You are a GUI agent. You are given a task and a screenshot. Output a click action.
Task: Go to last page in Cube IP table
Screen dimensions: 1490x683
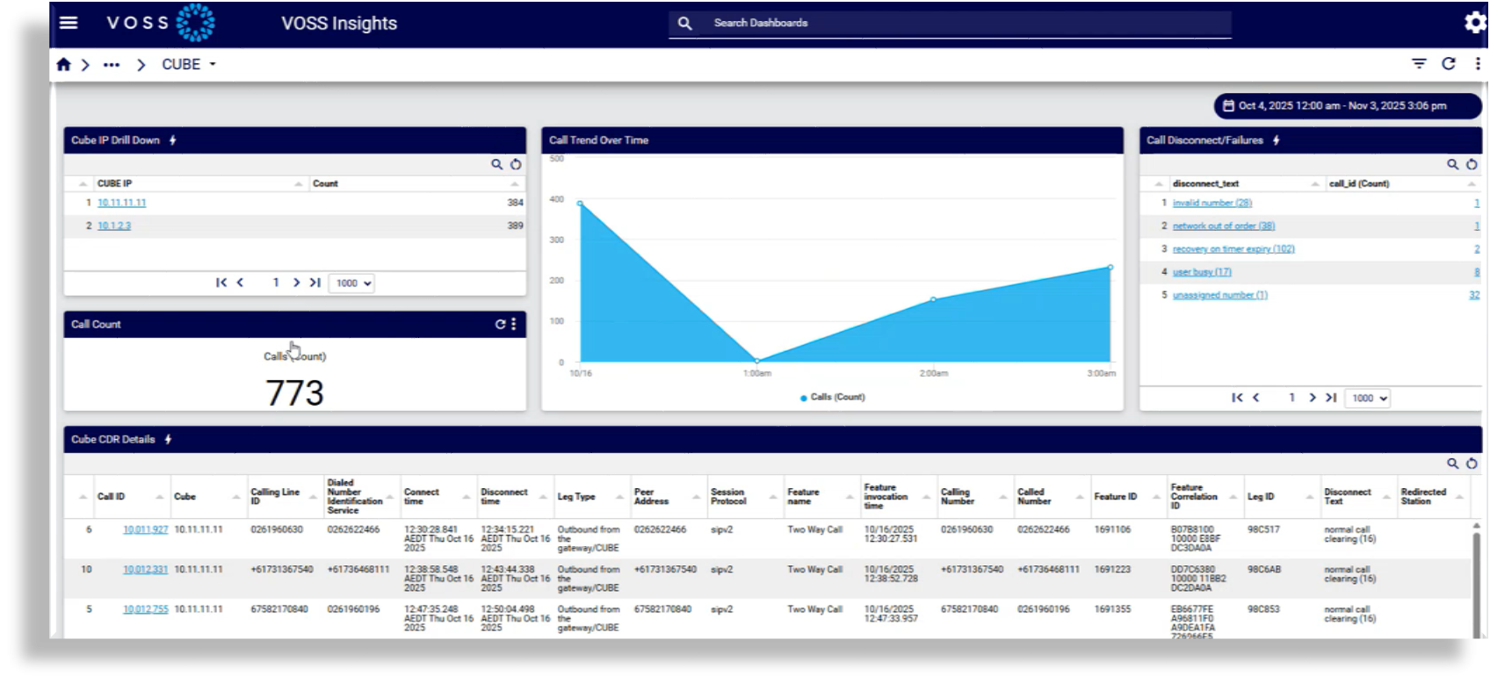[315, 283]
